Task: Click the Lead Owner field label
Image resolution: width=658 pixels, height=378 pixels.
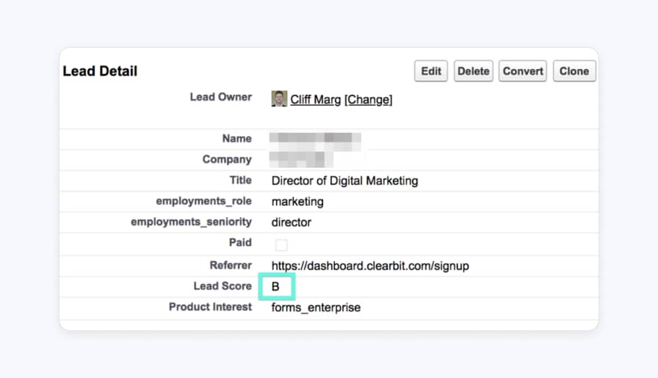Action: 220,97
